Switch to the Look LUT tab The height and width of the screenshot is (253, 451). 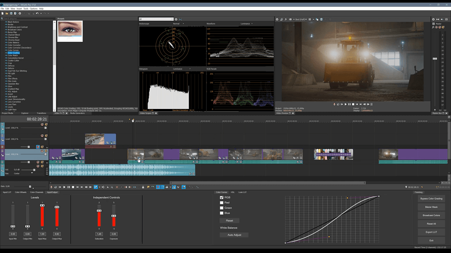coord(243,192)
